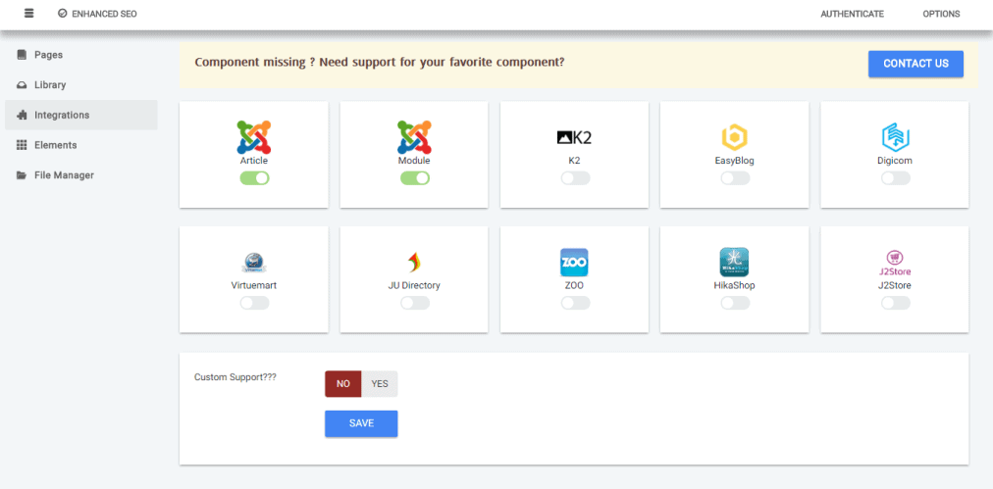Image resolution: width=993 pixels, height=489 pixels.
Task: Click the blue Save button
Action: coord(361,423)
